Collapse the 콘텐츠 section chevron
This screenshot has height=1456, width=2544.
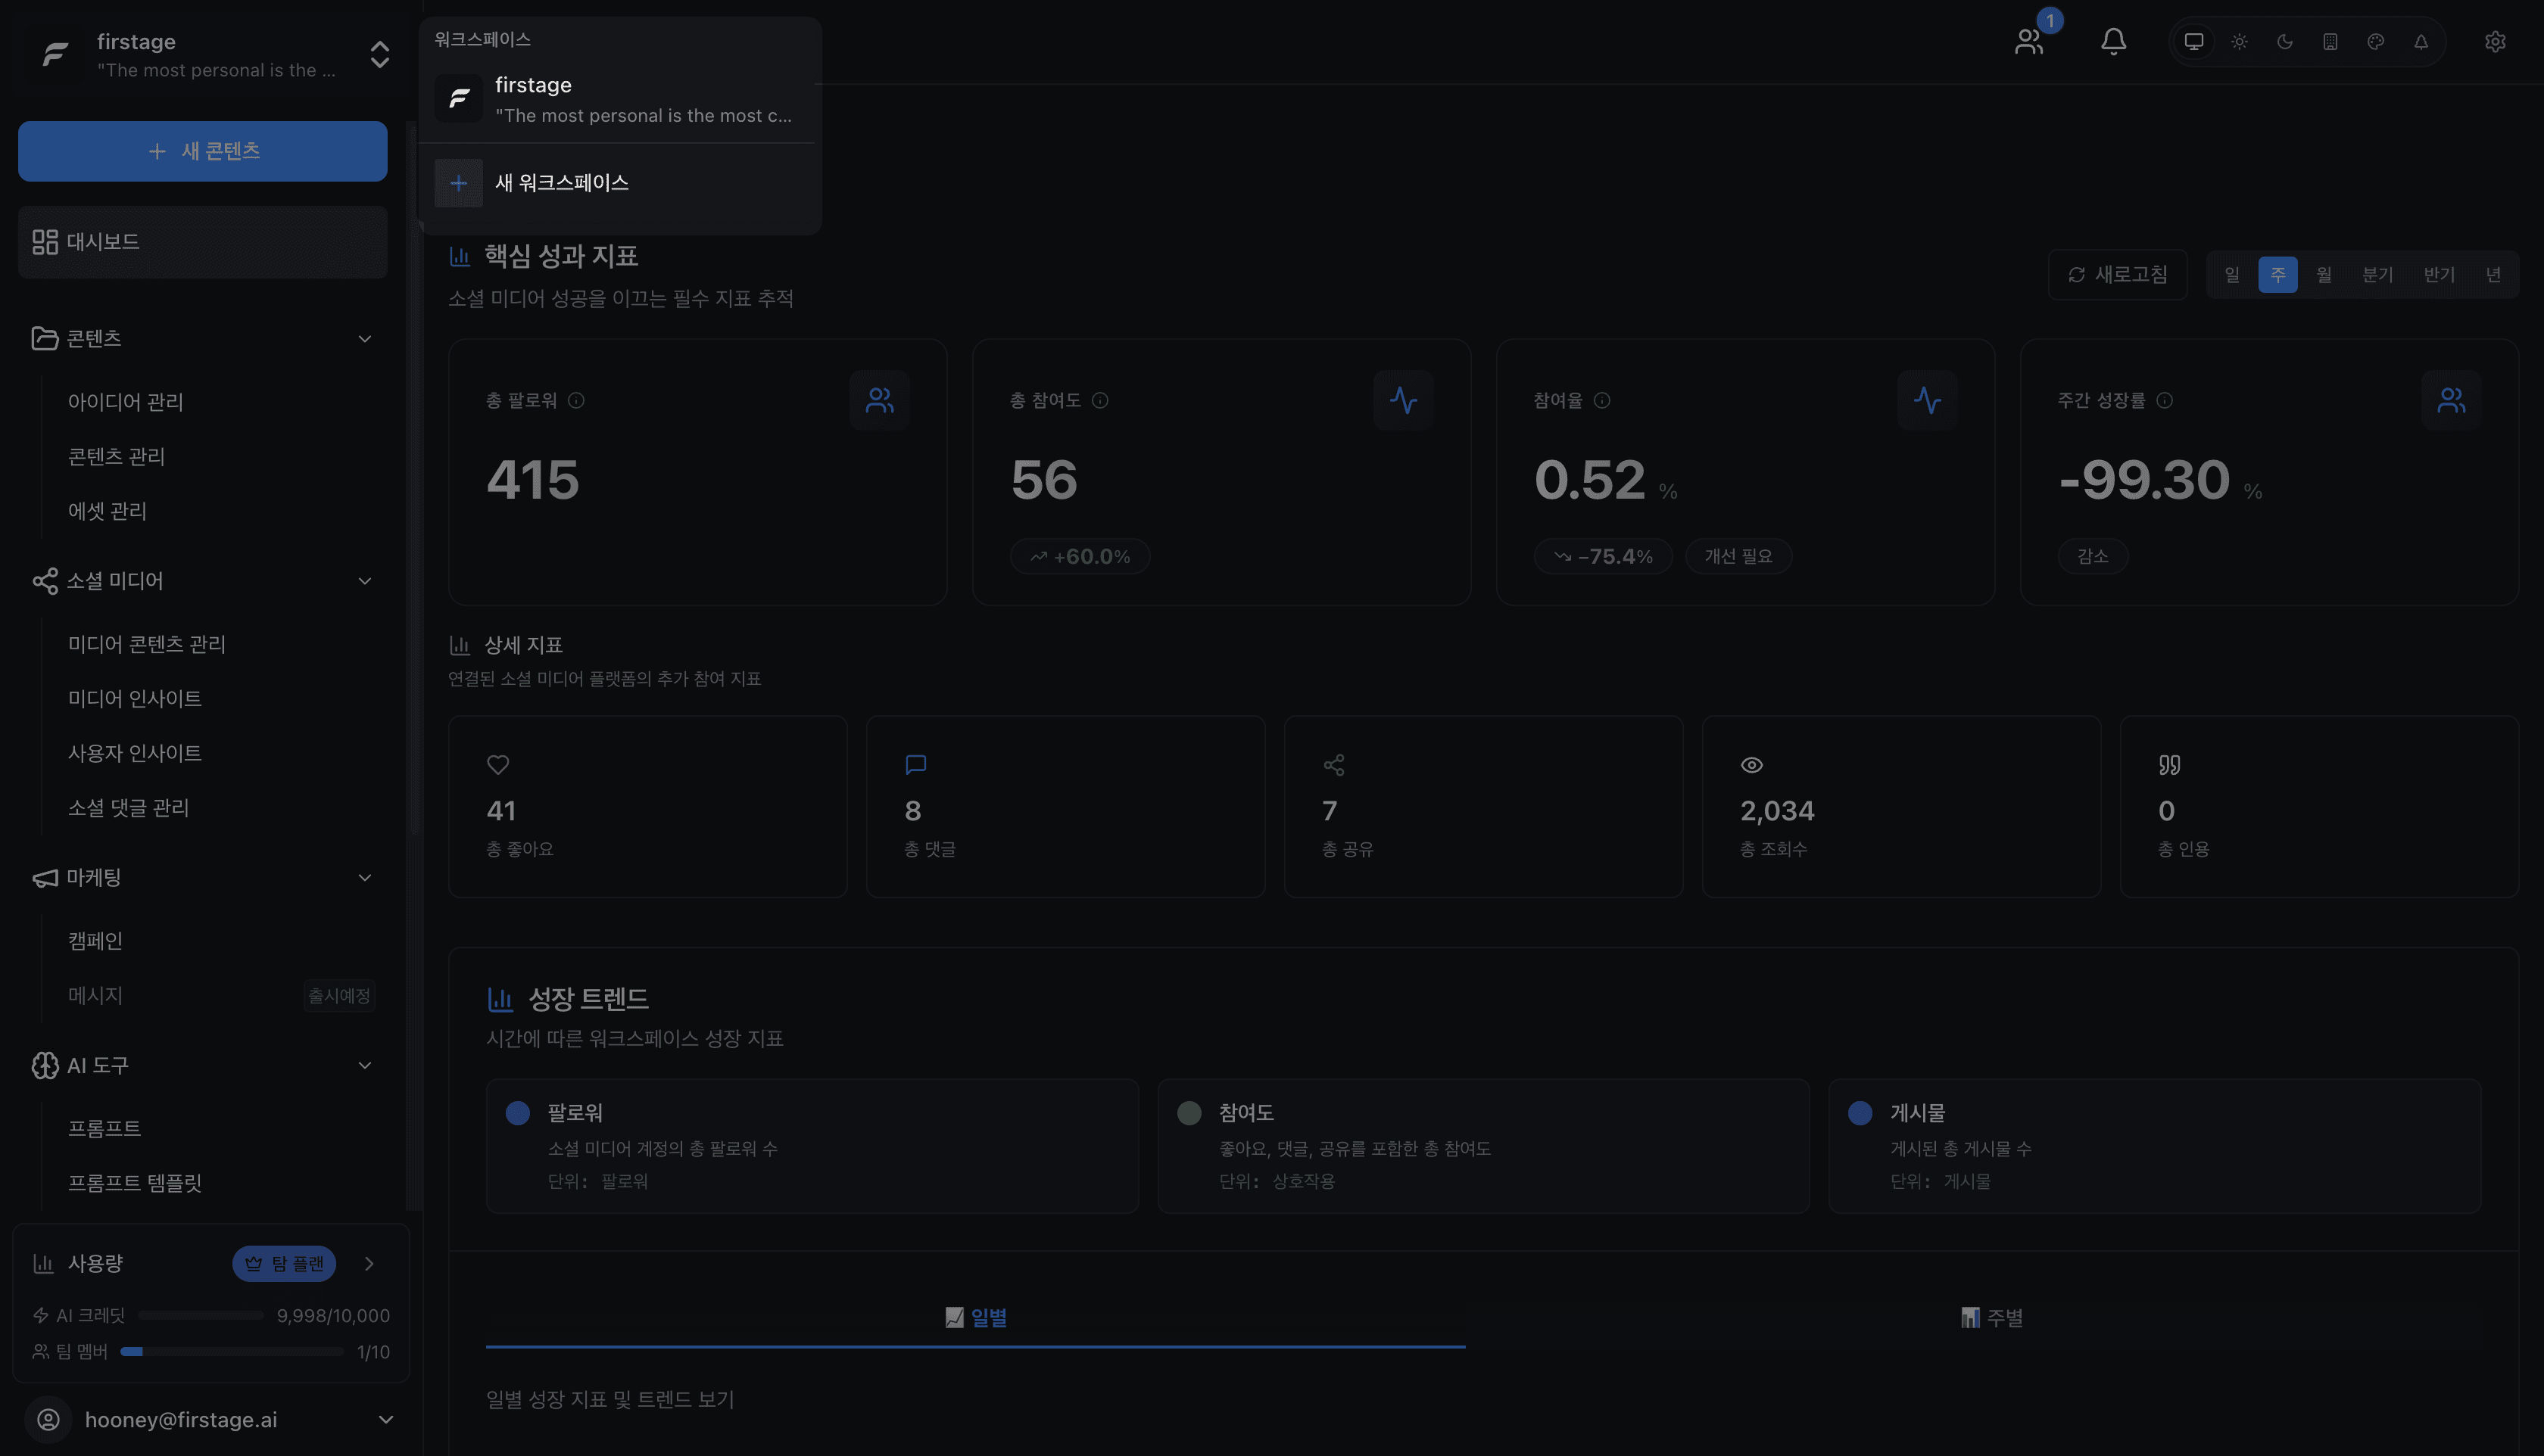tap(364, 338)
